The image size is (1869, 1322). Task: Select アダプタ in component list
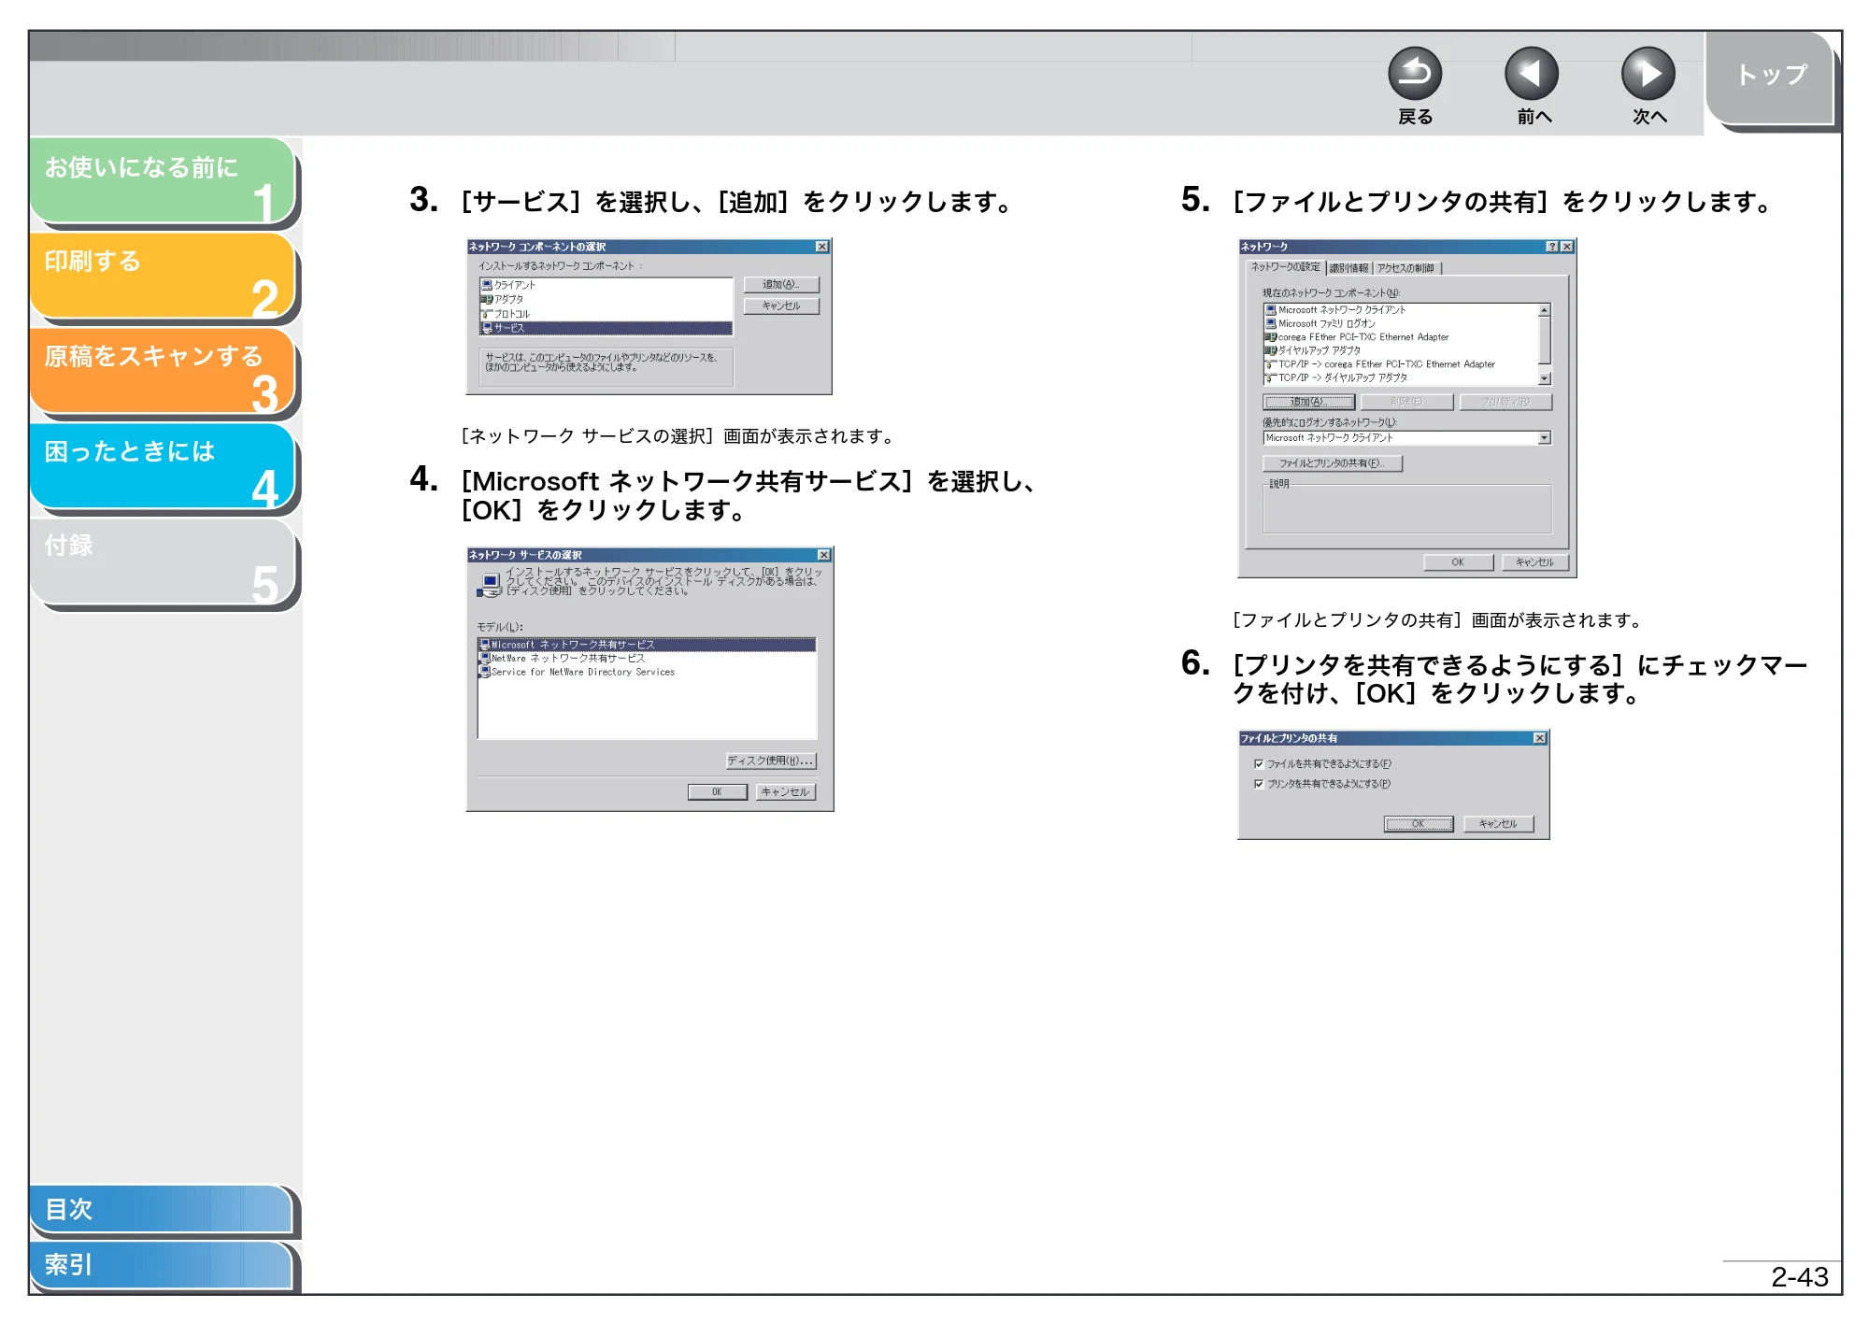click(606, 299)
